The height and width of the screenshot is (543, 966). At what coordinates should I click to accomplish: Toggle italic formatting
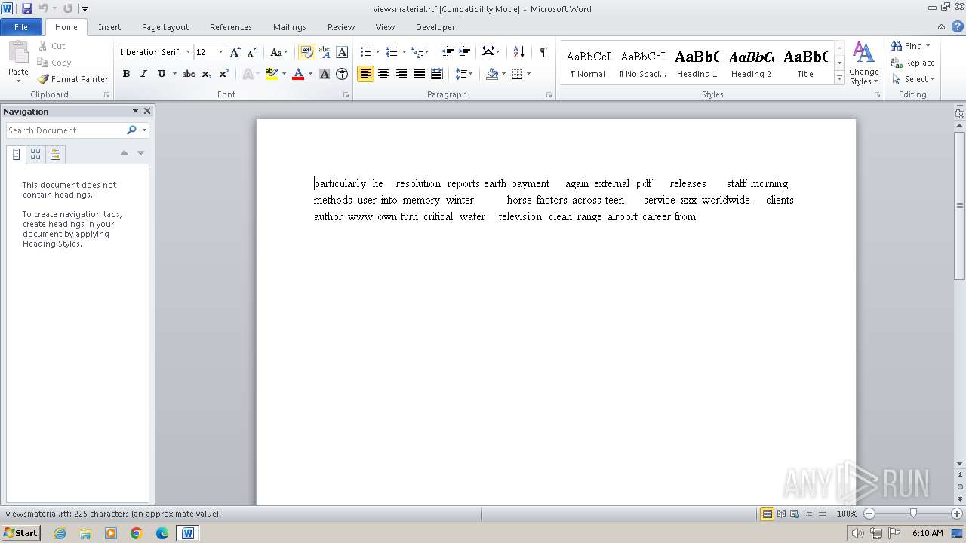(143, 74)
